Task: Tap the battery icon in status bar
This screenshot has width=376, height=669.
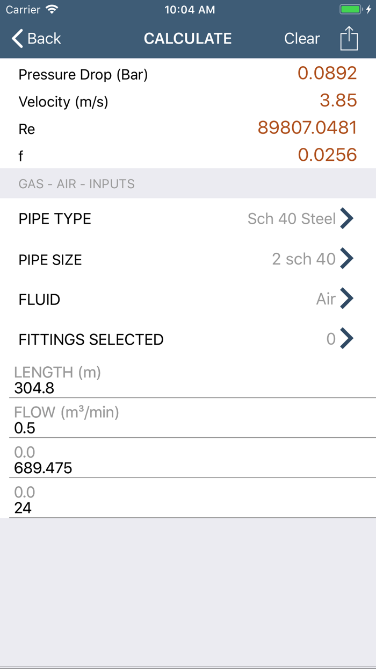Action: (x=351, y=10)
